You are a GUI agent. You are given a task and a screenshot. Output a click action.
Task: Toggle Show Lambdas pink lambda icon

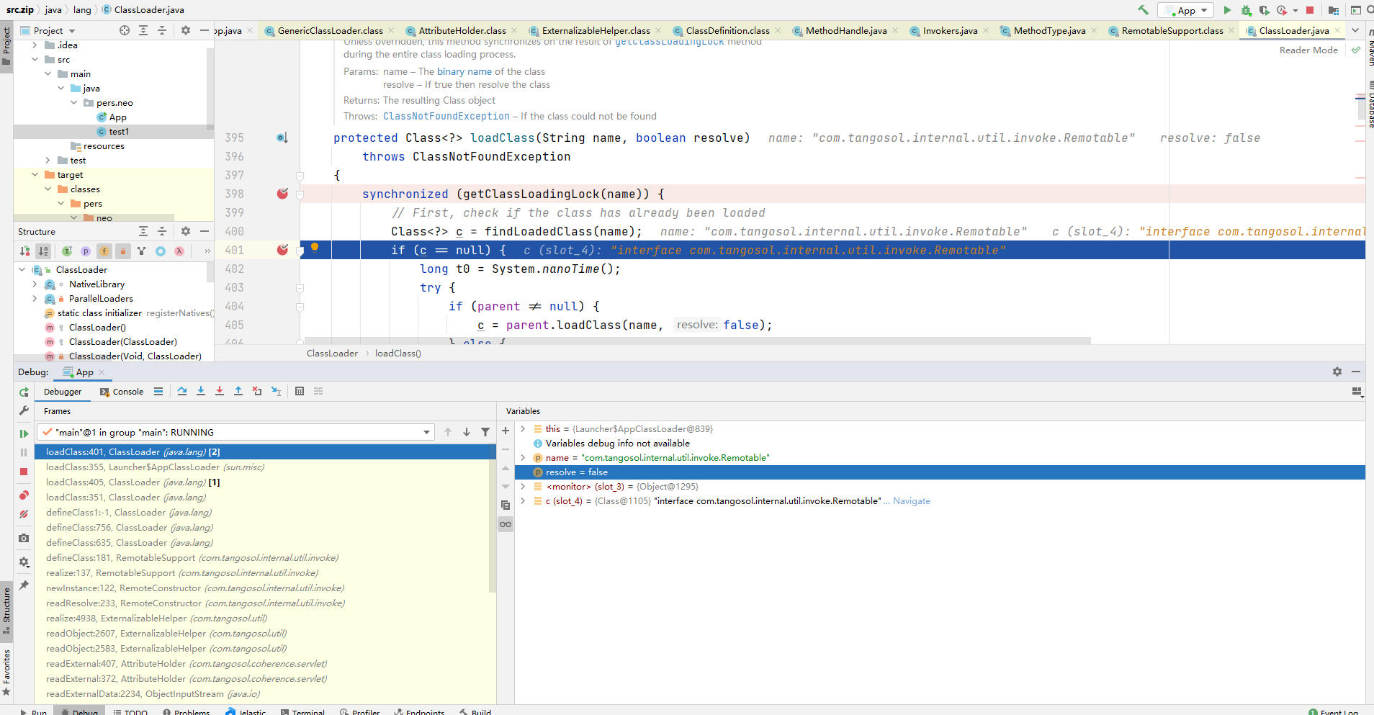pyautogui.click(x=179, y=251)
